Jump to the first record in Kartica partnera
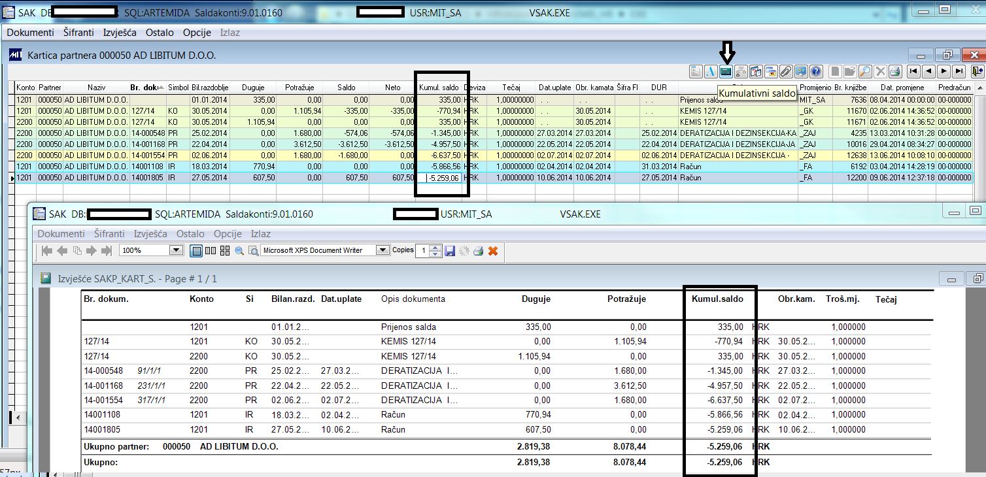 coord(913,72)
